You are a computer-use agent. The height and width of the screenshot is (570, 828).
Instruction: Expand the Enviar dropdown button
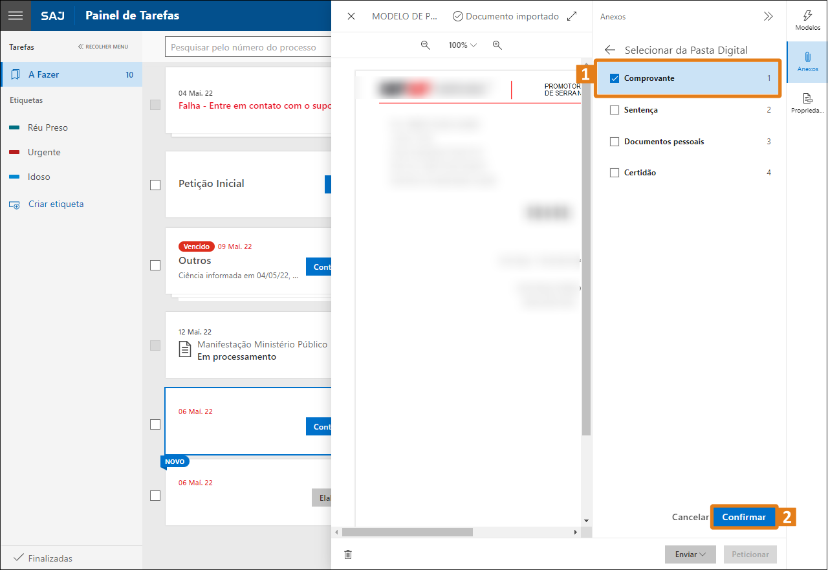[690, 554]
